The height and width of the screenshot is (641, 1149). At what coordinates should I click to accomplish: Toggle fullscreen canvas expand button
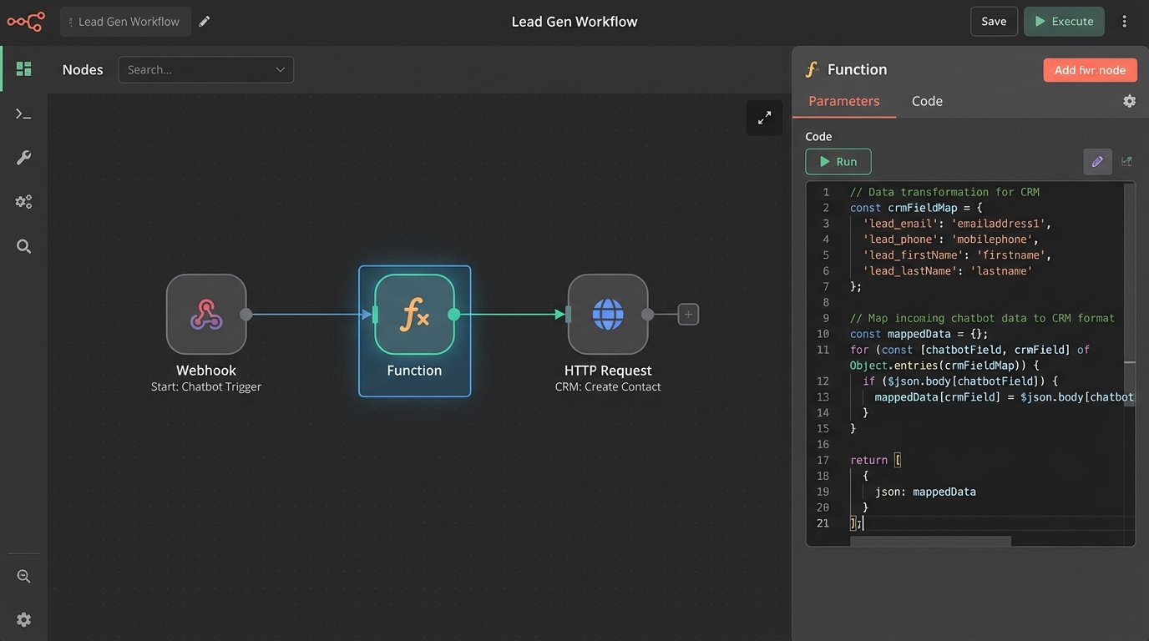pyautogui.click(x=764, y=119)
